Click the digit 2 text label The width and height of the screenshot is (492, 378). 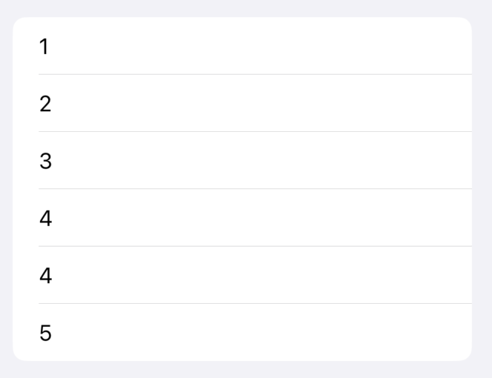pos(45,104)
